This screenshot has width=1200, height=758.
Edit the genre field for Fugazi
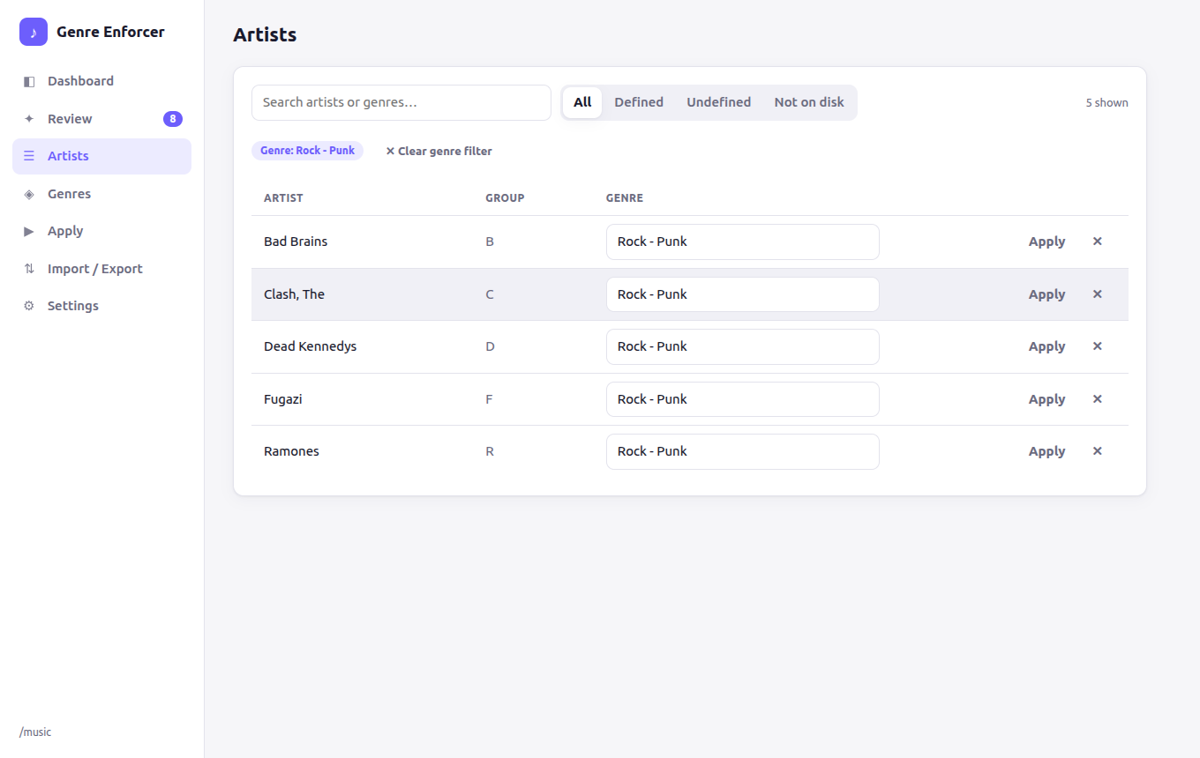[743, 399]
